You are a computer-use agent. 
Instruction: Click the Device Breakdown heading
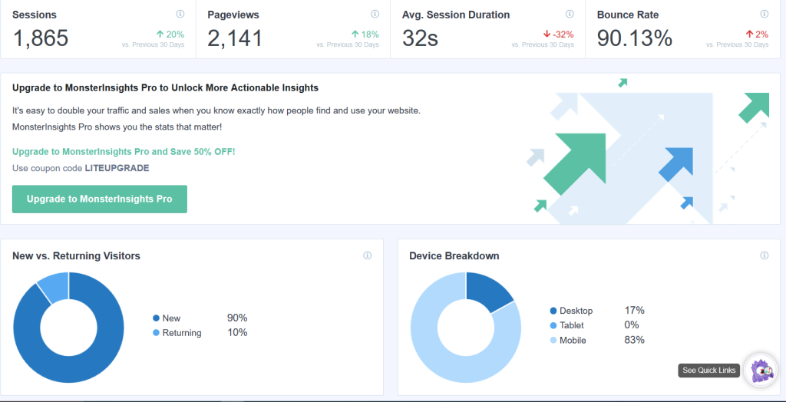(454, 256)
